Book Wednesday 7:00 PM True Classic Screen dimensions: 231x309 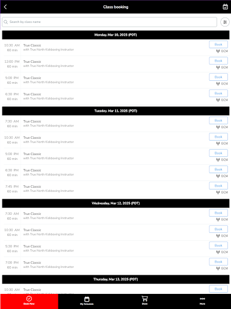tap(218, 262)
